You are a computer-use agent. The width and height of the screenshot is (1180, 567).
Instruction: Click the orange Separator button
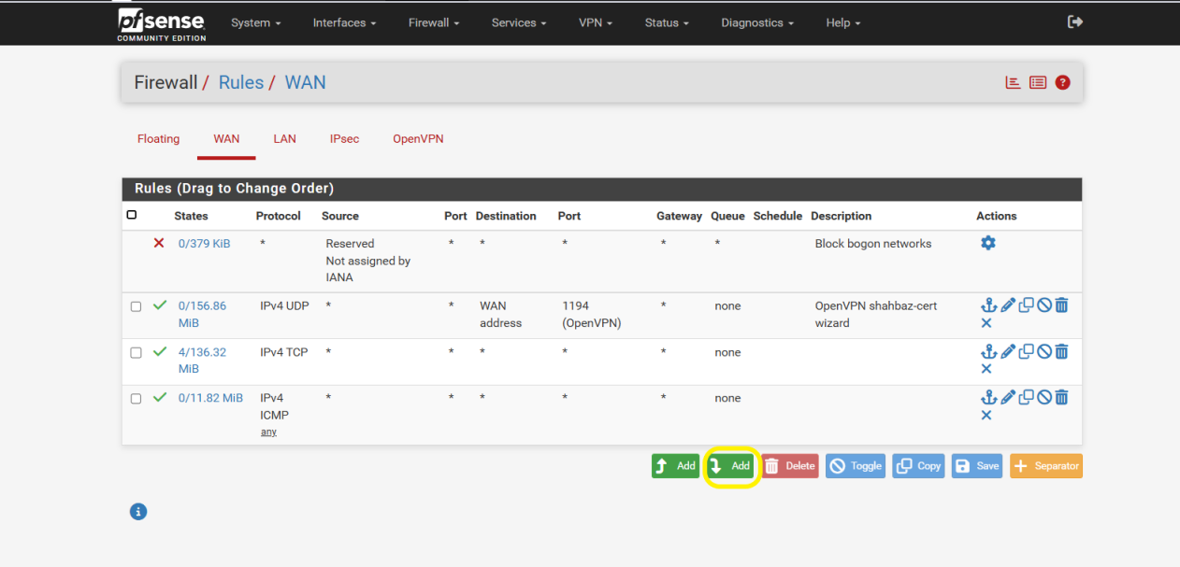pos(1045,466)
